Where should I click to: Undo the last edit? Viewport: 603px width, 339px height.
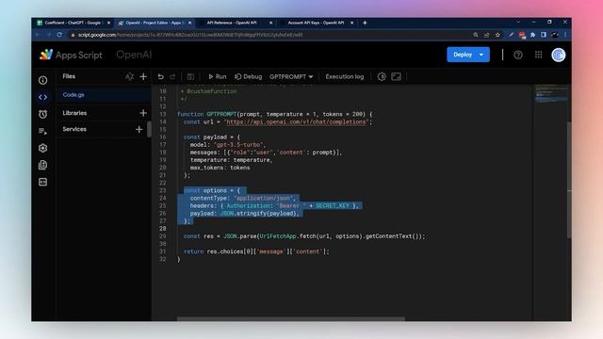click(x=160, y=77)
